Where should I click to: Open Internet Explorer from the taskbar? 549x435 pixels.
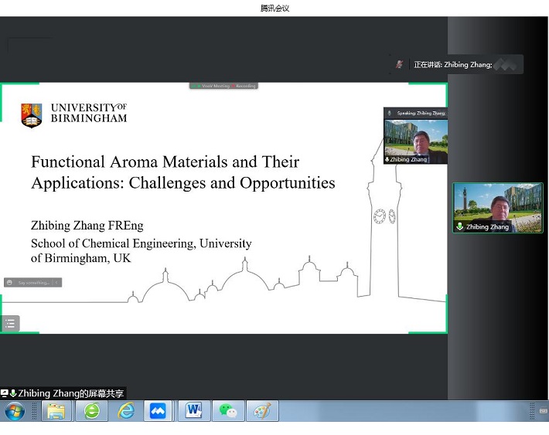125,411
